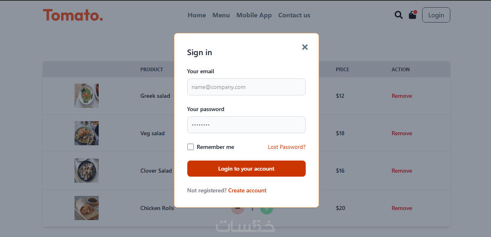Image resolution: width=491 pixels, height=237 pixels.
Task: Follow the Lost Password link
Action: coord(286,147)
